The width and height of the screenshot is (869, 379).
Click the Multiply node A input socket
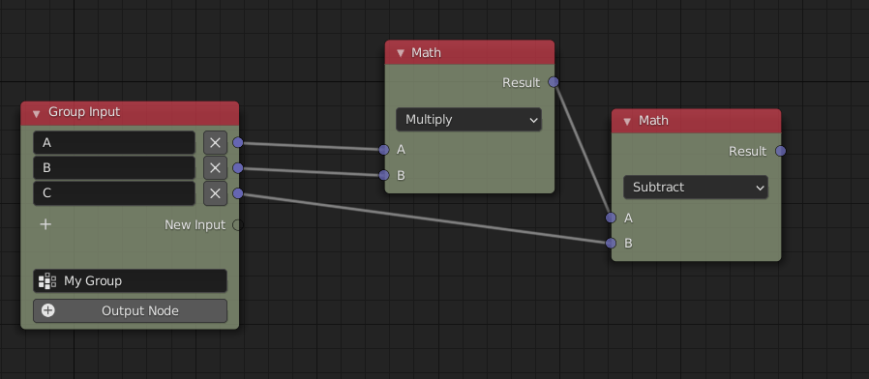point(384,150)
